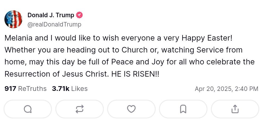The height and width of the screenshot is (123, 263).
Task: Like the post with the heart icon
Action: click(131, 109)
